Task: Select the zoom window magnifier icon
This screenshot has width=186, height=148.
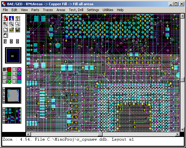Action: click(x=17, y=24)
